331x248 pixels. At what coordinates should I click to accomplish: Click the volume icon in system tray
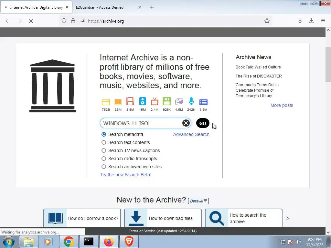point(298,242)
